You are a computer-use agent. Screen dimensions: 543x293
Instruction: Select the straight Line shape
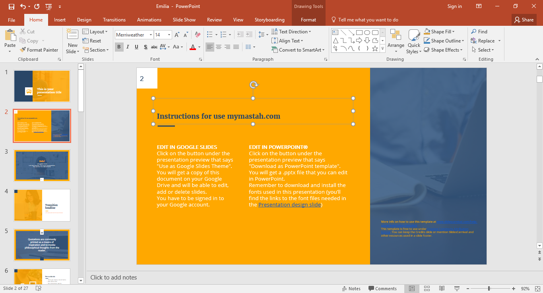point(343,32)
